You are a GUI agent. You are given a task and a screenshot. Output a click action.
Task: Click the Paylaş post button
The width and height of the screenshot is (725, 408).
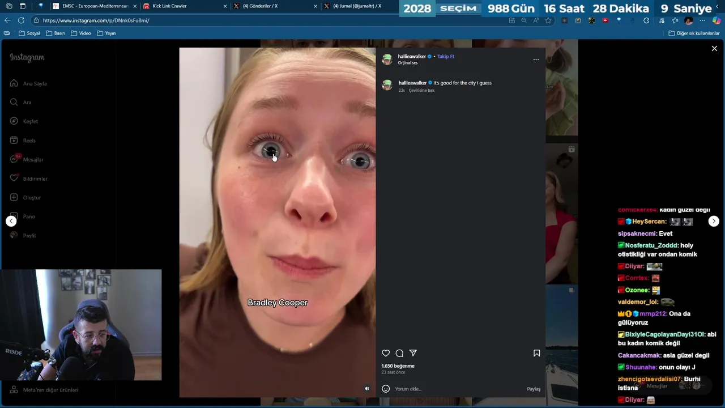click(x=534, y=389)
